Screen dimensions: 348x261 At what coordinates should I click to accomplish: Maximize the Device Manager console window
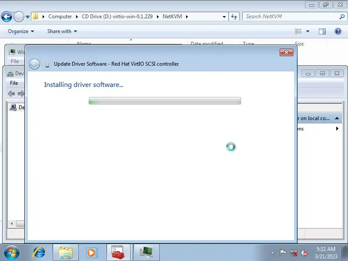pos(322,74)
